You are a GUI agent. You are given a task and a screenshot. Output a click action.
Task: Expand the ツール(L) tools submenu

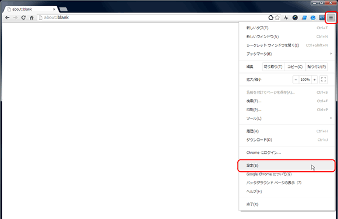(x=287, y=118)
